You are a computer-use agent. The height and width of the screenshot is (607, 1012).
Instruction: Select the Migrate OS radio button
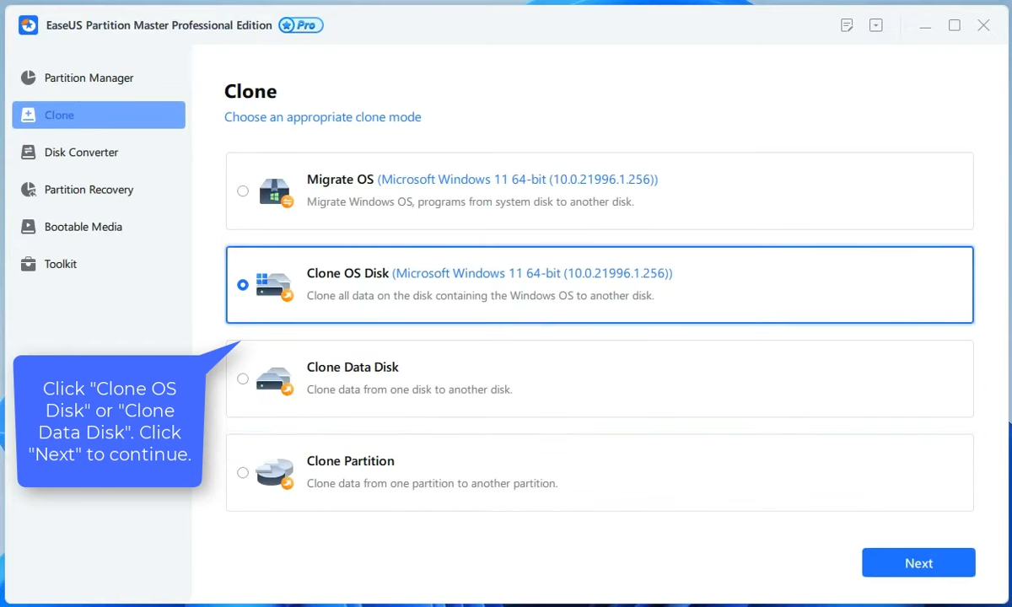[243, 191]
